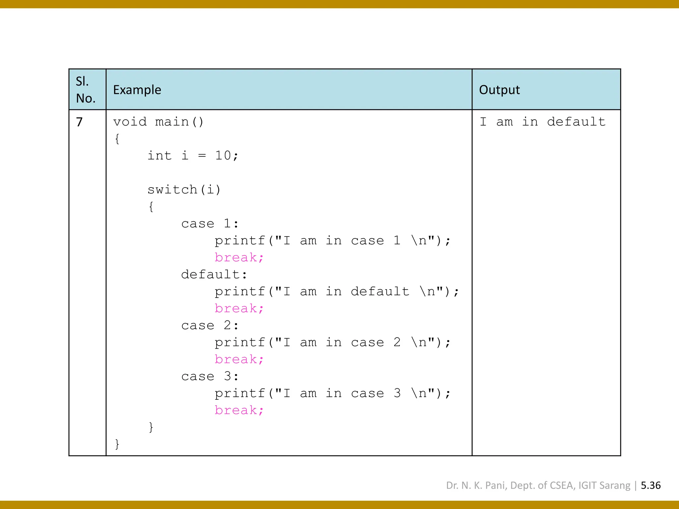This screenshot has height=509, width=679.
Task: Click the 'case 3:' label
Action: 210,376
